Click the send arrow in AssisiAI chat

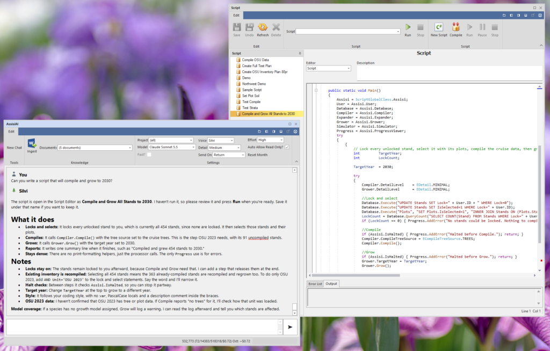(x=290, y=327)
